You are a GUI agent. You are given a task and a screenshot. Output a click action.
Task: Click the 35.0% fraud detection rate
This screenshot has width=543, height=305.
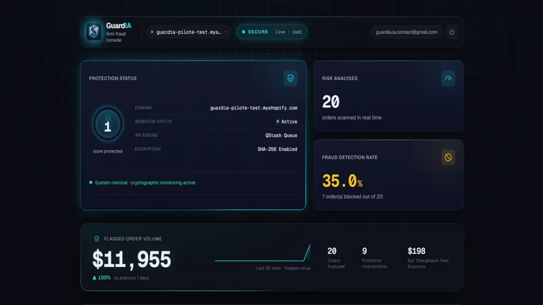pyautogui.click(x=342, y=181)
